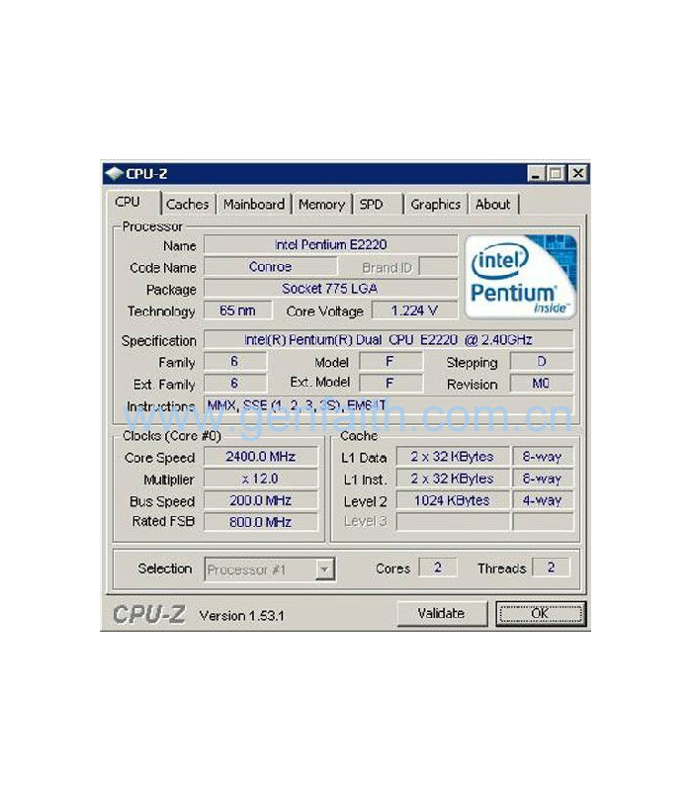Click the Core Speed value 2400.0 MHz

coord(261,457)
